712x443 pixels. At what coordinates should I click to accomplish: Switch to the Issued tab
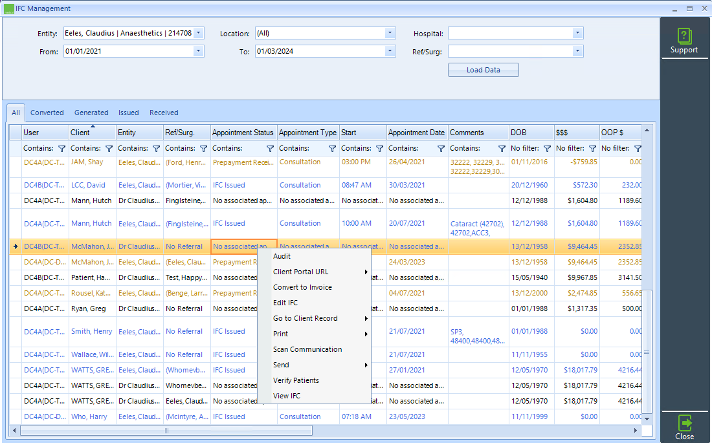click(x=129, y=113)
